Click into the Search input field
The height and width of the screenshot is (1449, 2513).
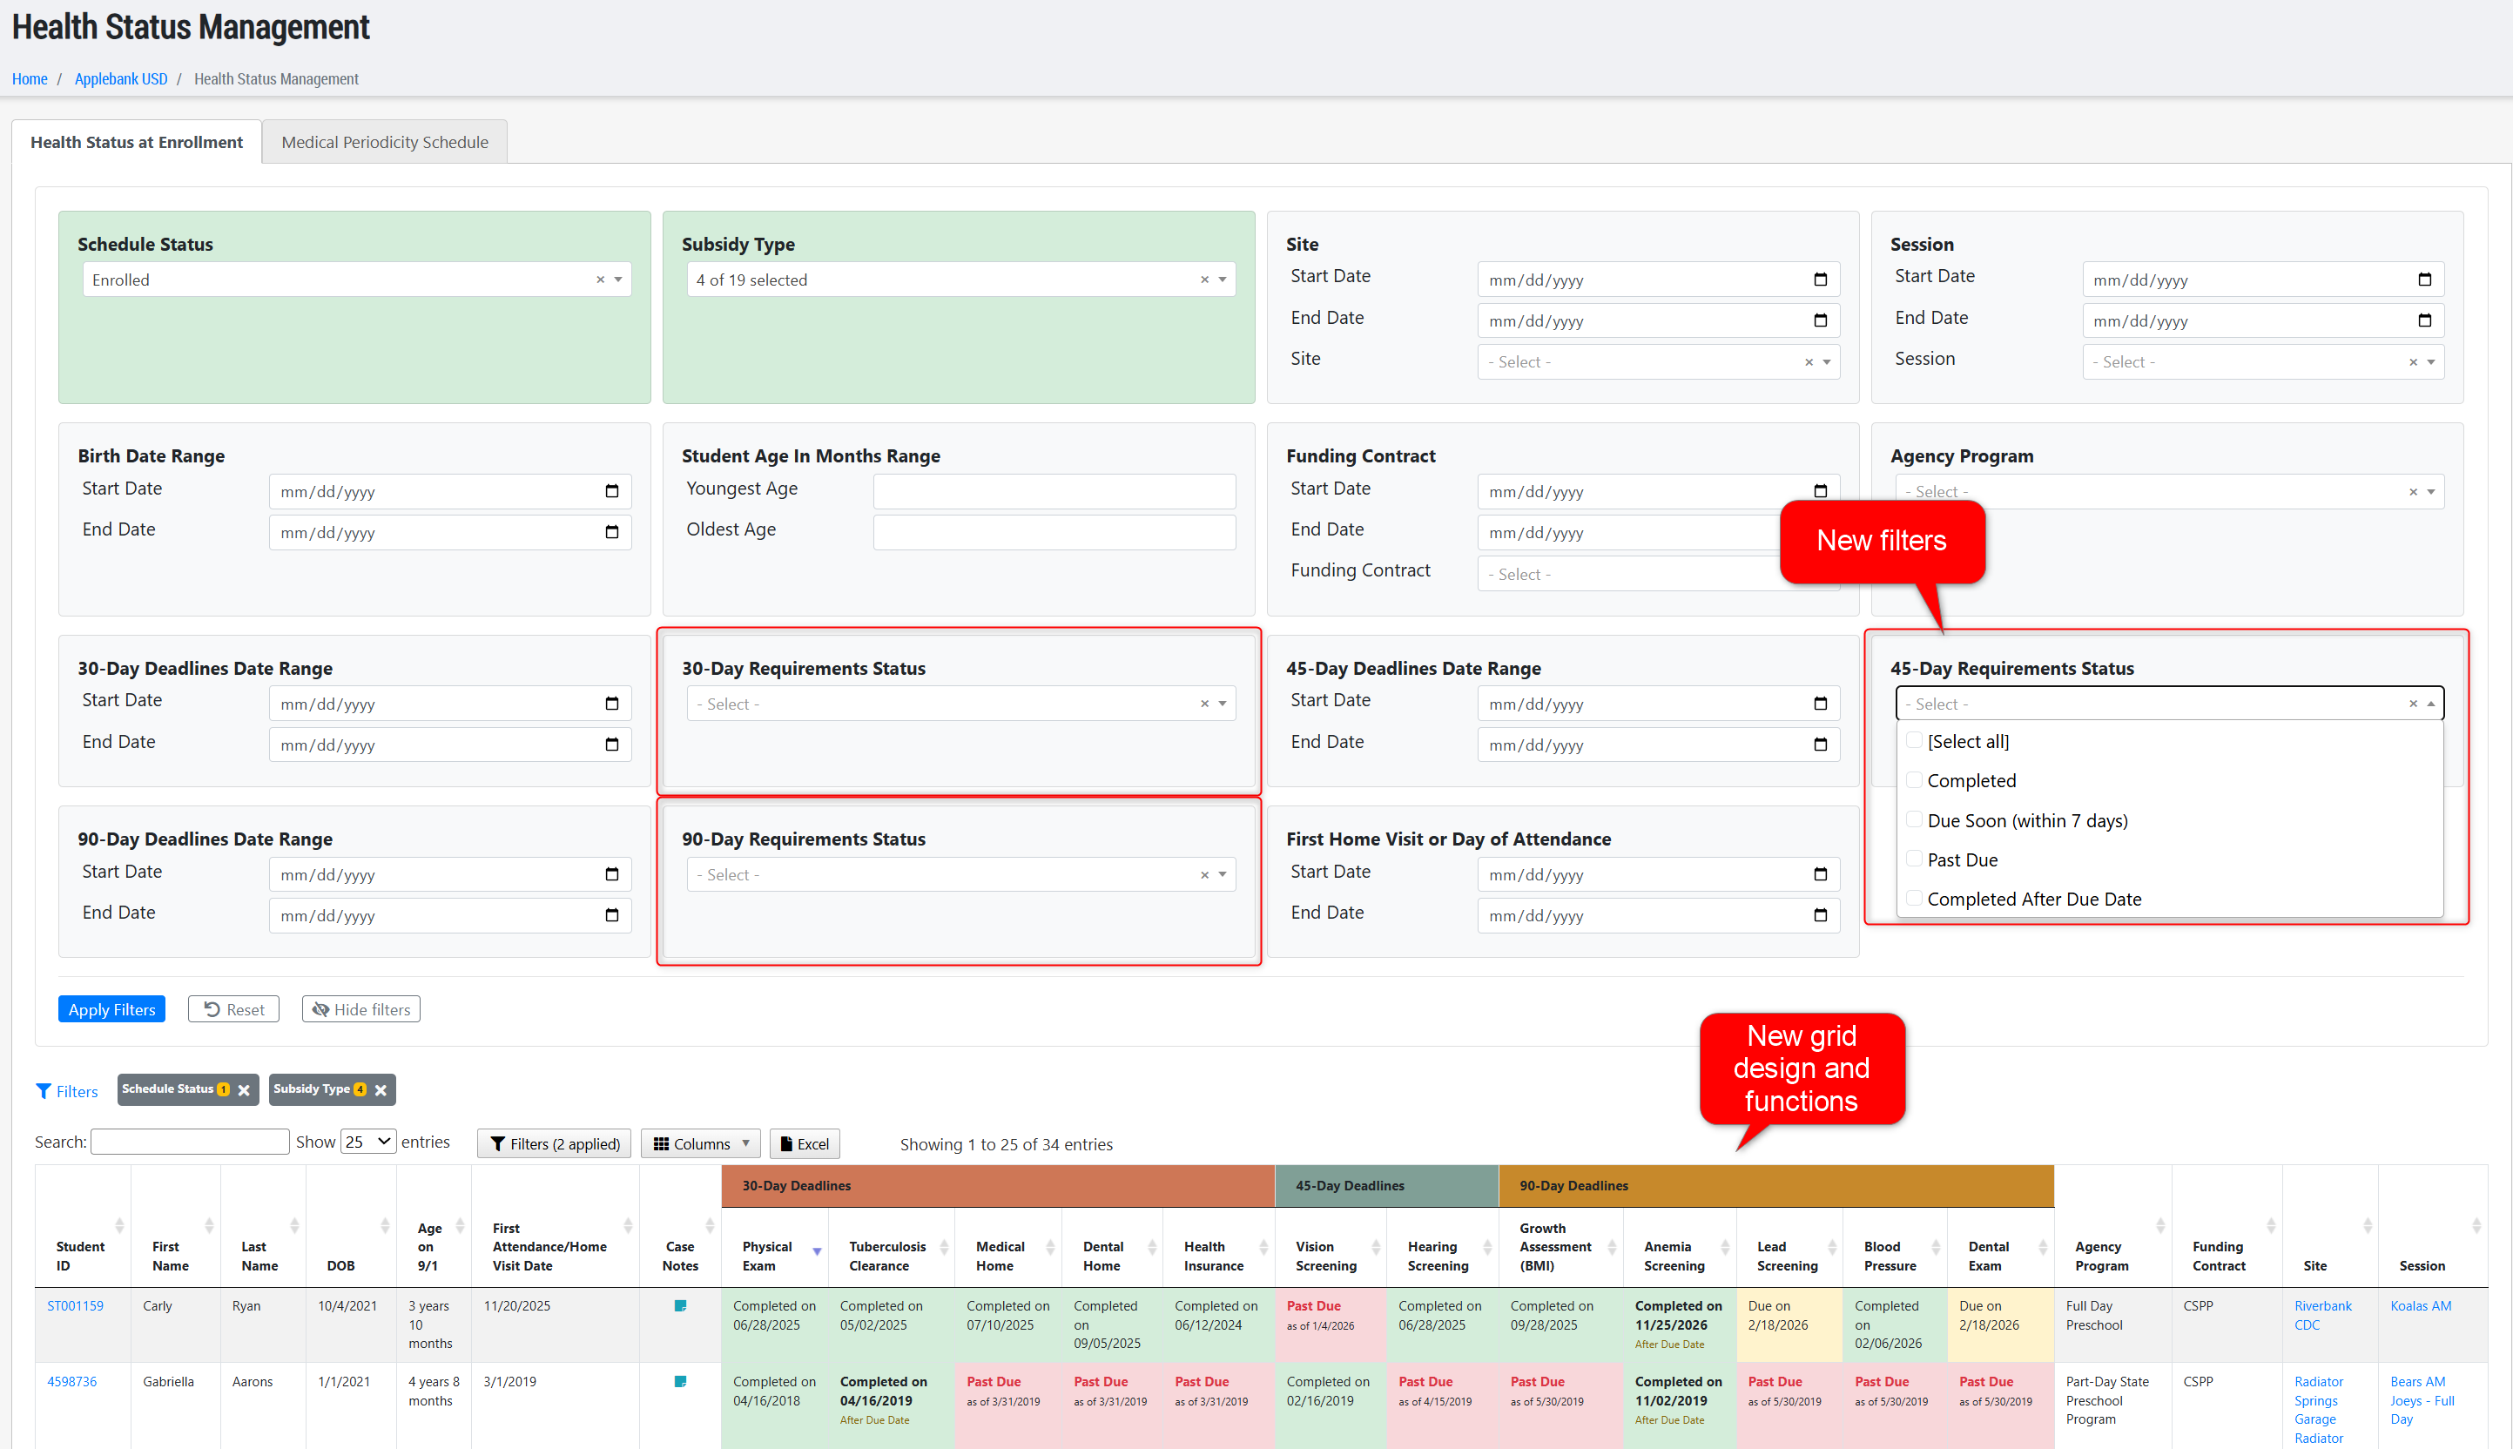pyautogui.click(x=189, y=1142)
